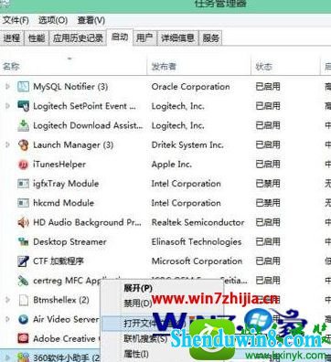Click the Air Video Server icon

point(23,319)
